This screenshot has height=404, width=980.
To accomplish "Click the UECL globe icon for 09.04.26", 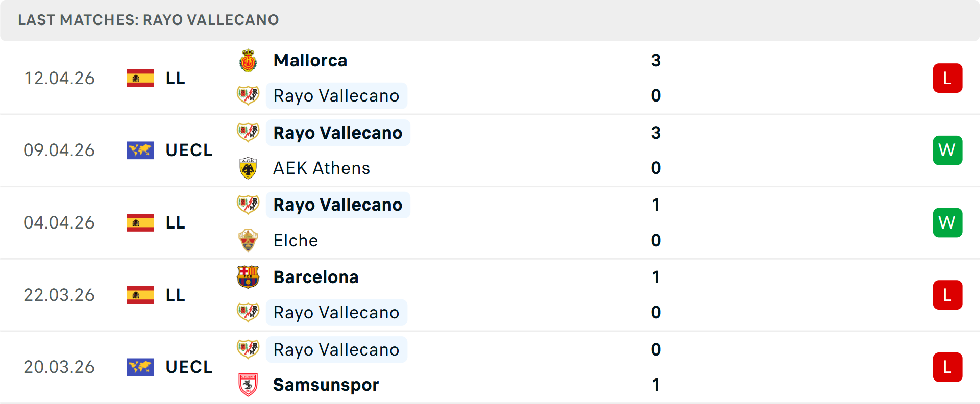I will (x=140, y=150).
